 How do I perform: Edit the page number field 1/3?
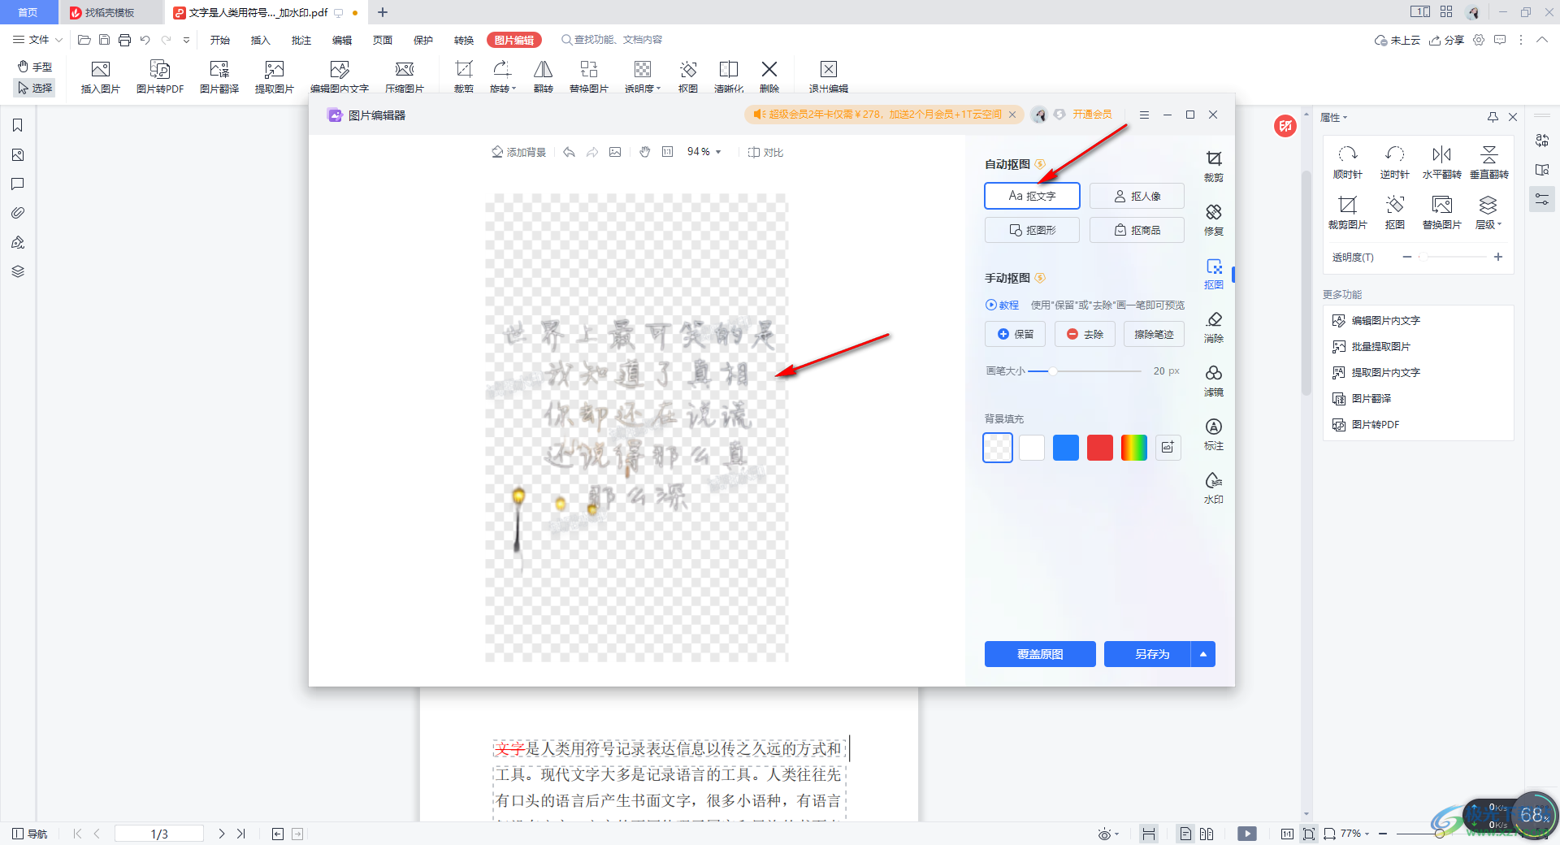(159, 834)
